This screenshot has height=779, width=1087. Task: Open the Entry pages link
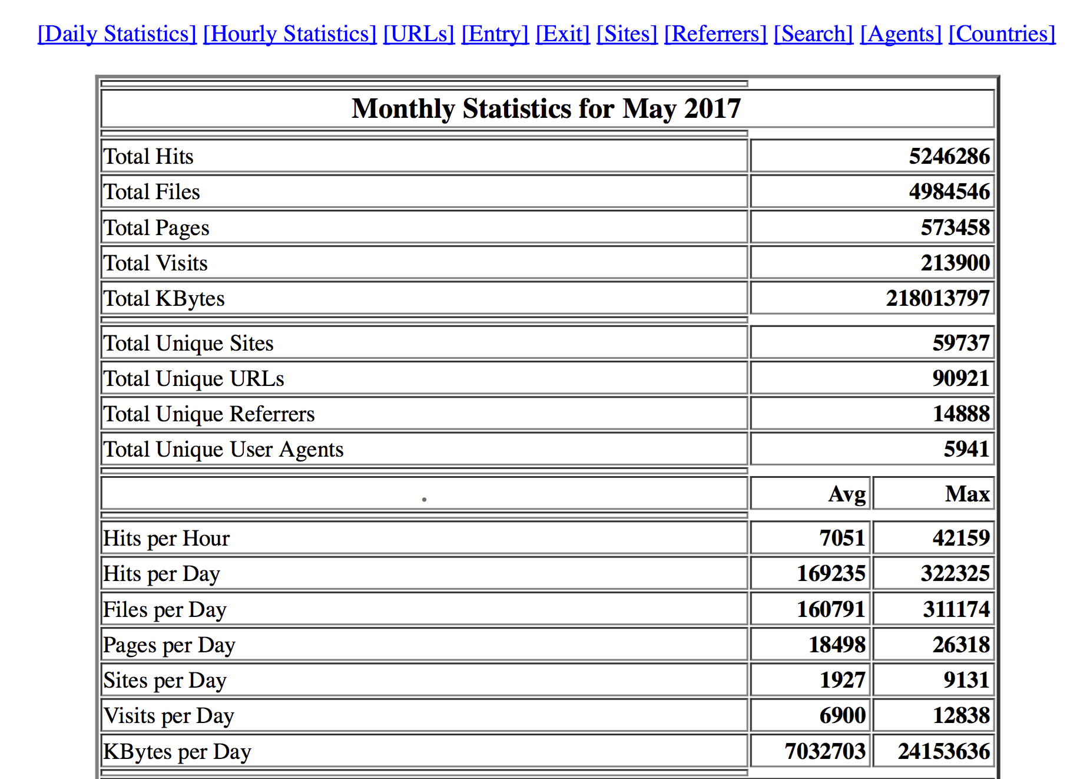pos(495,34)
